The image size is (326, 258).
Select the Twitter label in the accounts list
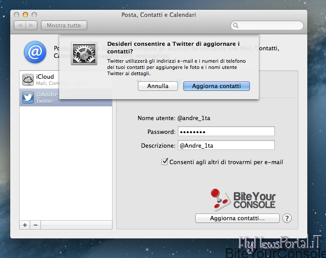coord(44,101)
